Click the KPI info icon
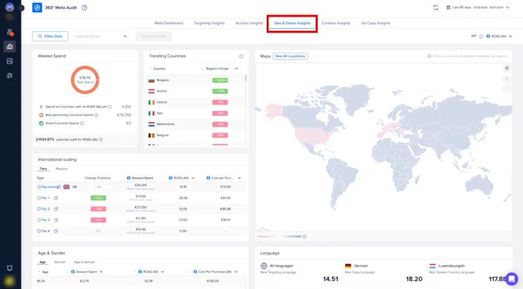The height and width of the screenshot is (289, 523). tap(481, 36)
